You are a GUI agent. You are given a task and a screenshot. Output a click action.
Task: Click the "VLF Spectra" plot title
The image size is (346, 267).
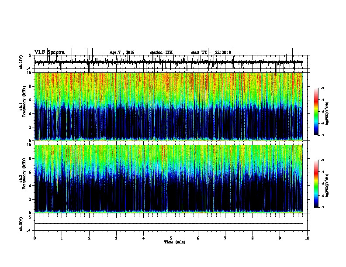(x=49, y=52)
